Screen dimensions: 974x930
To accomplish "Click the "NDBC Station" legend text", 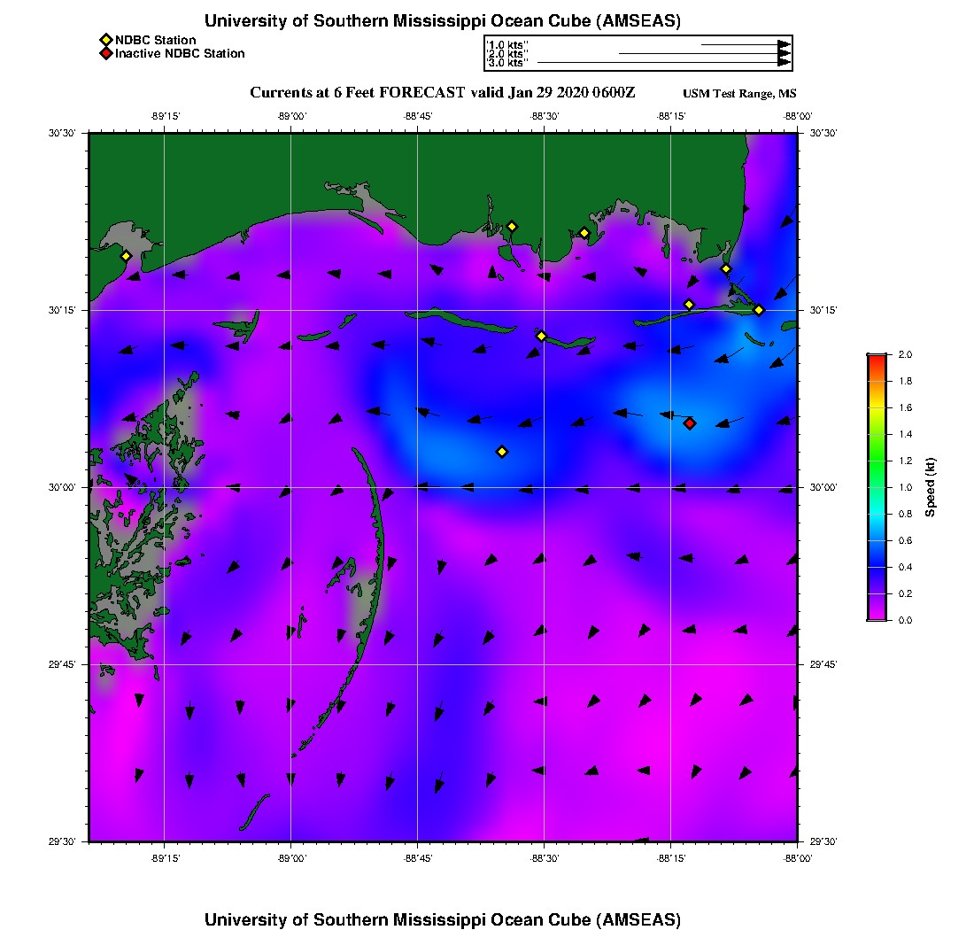I will [155, 40].
